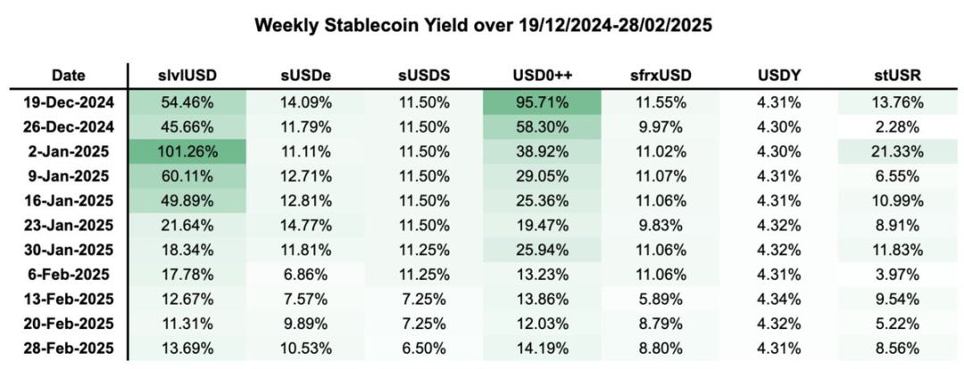Click the 101.26% slvlUSD yield cell
Image resolution: width=964 pixels, height=369 pixels.
187,152
